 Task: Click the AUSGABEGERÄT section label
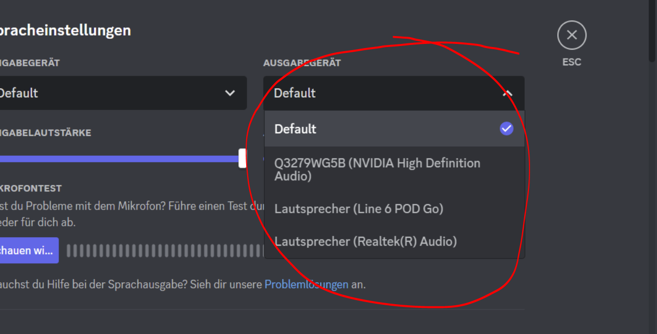coord(302,63)
